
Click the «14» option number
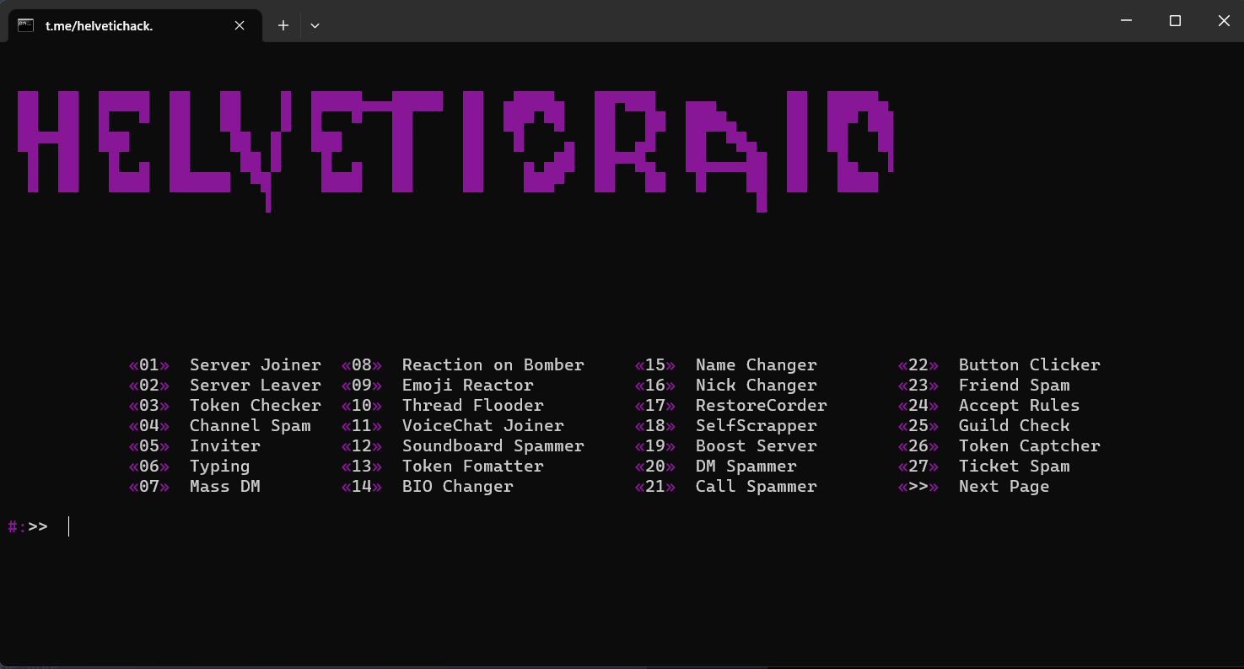click(x=362, y=487)
